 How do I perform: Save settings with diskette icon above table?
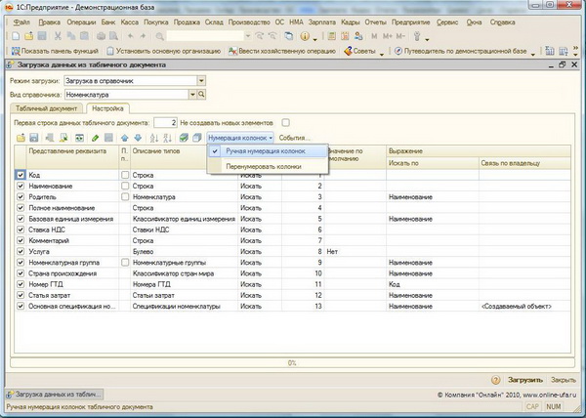click(34, 138)
